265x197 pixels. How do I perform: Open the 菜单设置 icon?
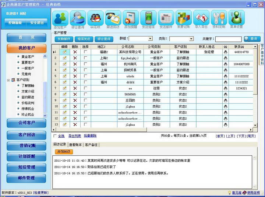(x=236, y=18)
